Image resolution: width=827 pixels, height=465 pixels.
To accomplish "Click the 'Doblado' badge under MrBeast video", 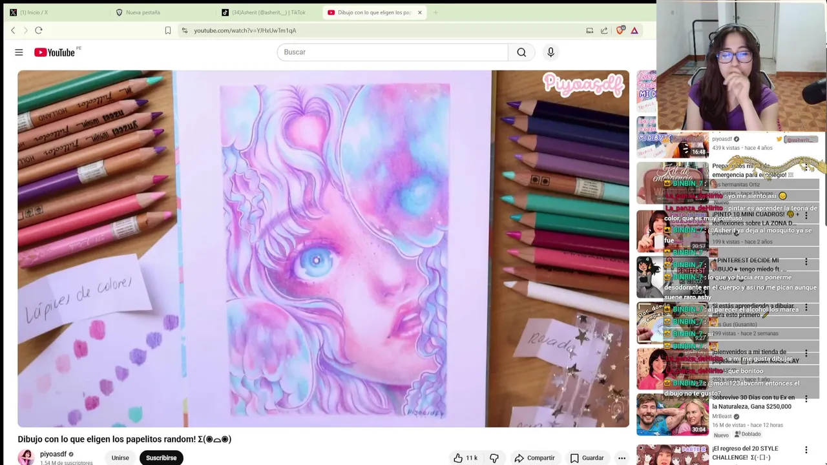I will pyautogui.click(x=747, y=434).
